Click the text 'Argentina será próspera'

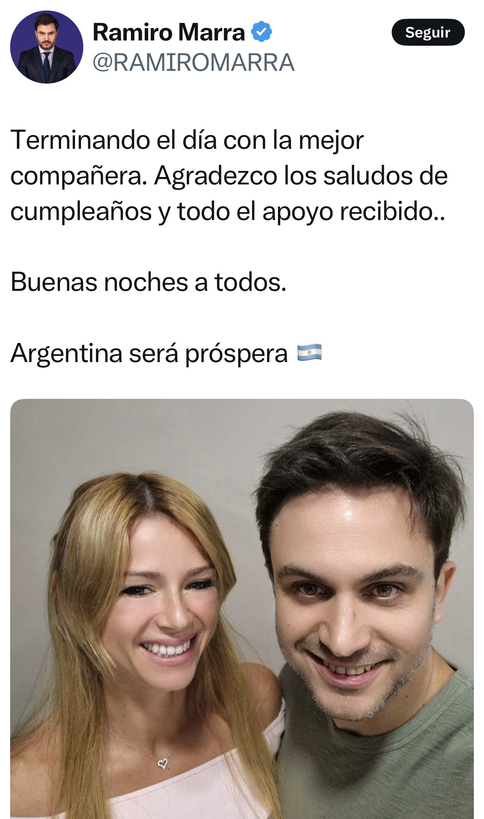tap(149, 353)
